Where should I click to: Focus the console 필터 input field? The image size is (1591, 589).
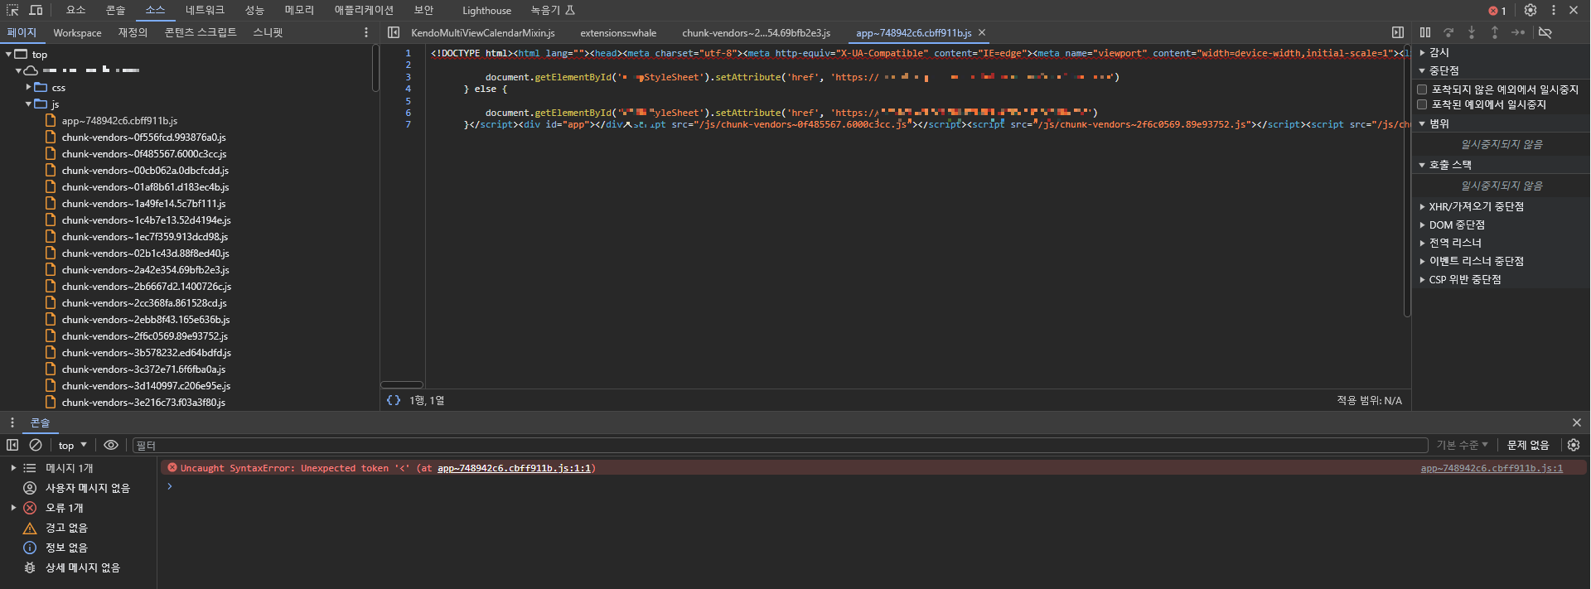point(780,445)
